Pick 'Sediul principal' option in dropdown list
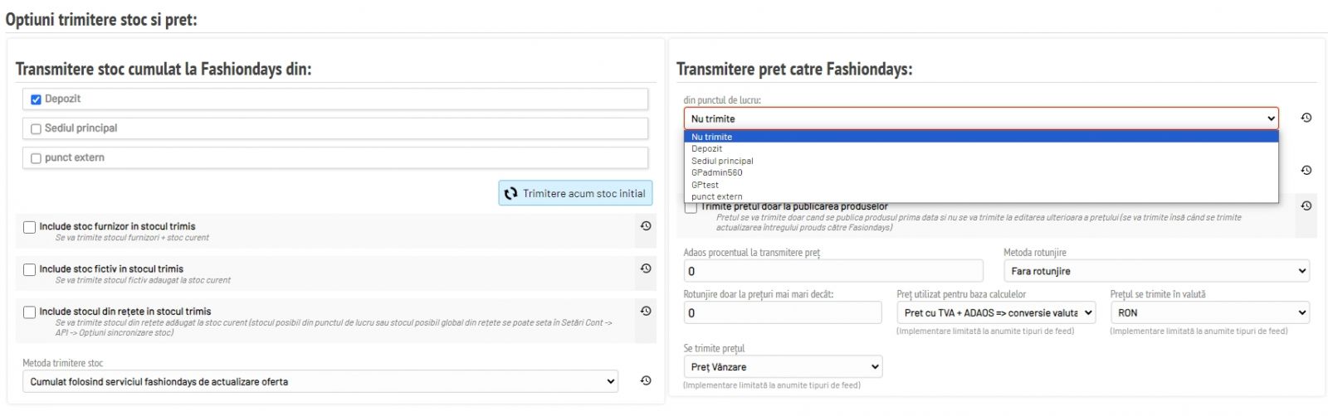 click(722, 161)
